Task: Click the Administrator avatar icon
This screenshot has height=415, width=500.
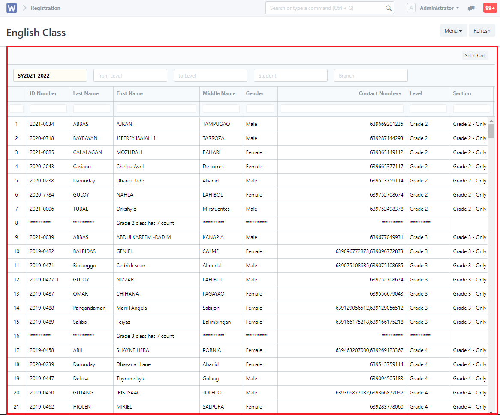Action: click(411, 8)
